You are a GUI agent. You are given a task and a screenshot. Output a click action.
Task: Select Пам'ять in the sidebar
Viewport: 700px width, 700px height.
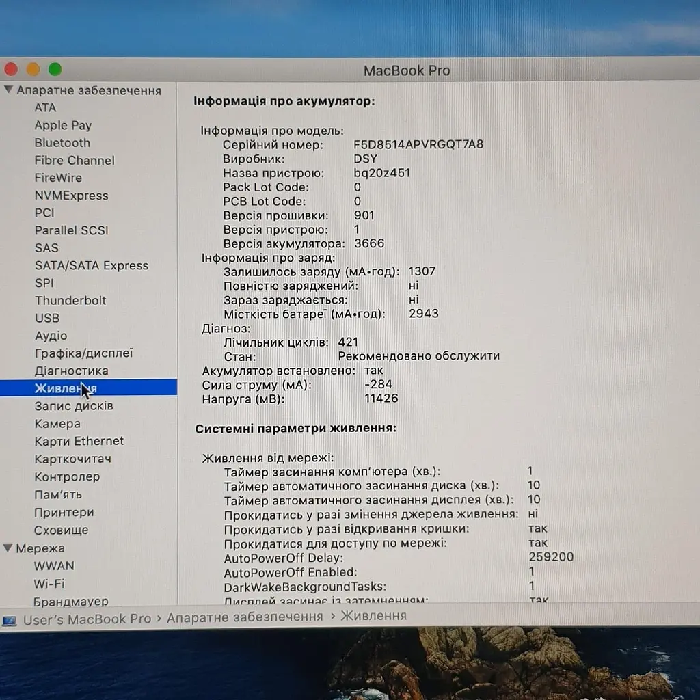[x=58, y=495]
